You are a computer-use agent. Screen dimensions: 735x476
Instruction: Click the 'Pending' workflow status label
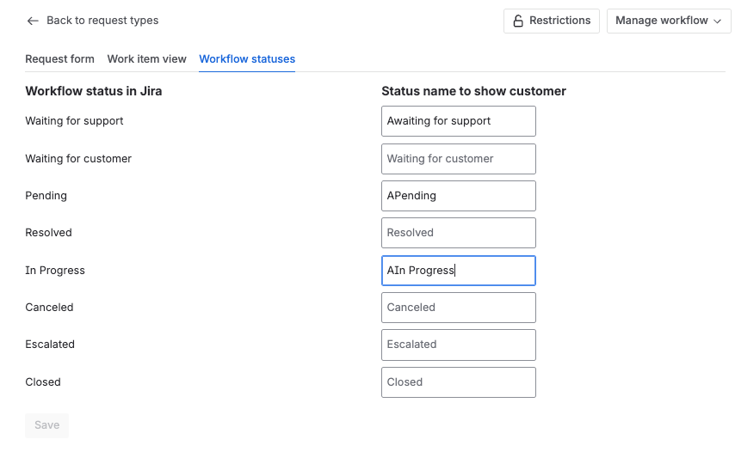(x=46, y=196)
